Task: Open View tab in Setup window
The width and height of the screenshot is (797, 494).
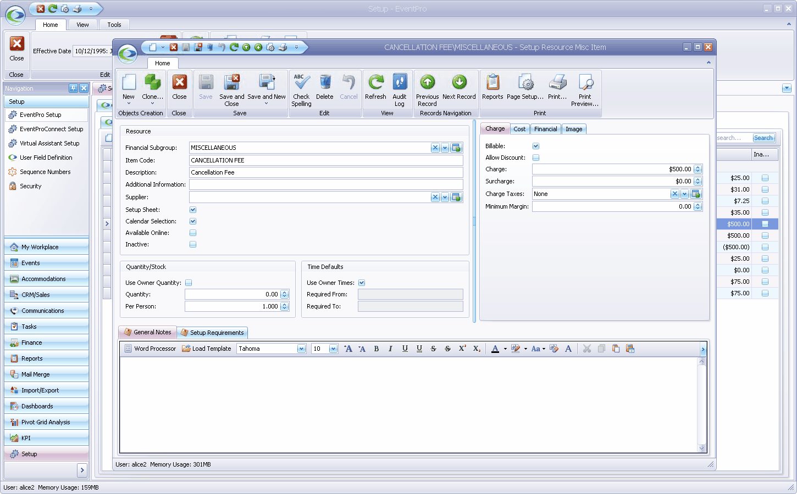Action: click(x=82, y=25)
